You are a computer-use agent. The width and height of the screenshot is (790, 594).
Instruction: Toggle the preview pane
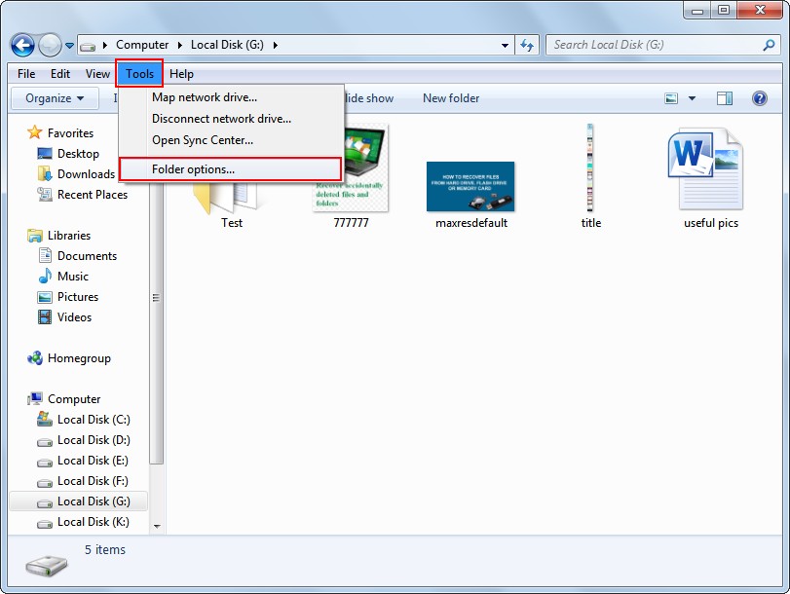[x=723, y=98]
